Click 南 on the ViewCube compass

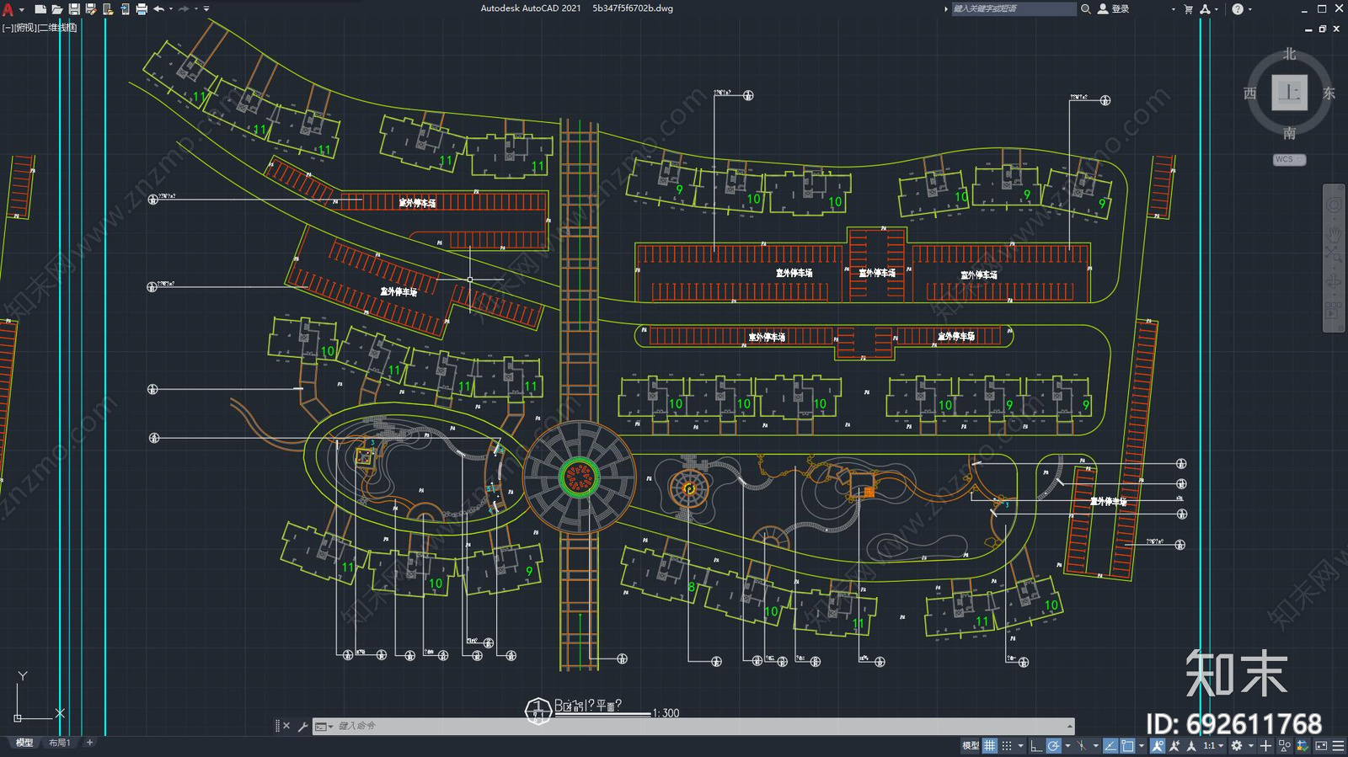point(1289,133)
